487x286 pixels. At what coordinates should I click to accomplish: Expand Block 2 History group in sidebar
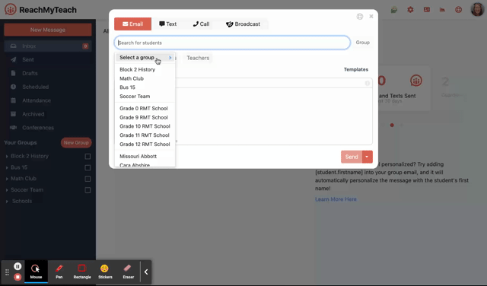(7, 156)
